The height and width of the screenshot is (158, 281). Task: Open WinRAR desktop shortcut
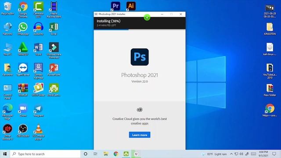click(23, 90)
